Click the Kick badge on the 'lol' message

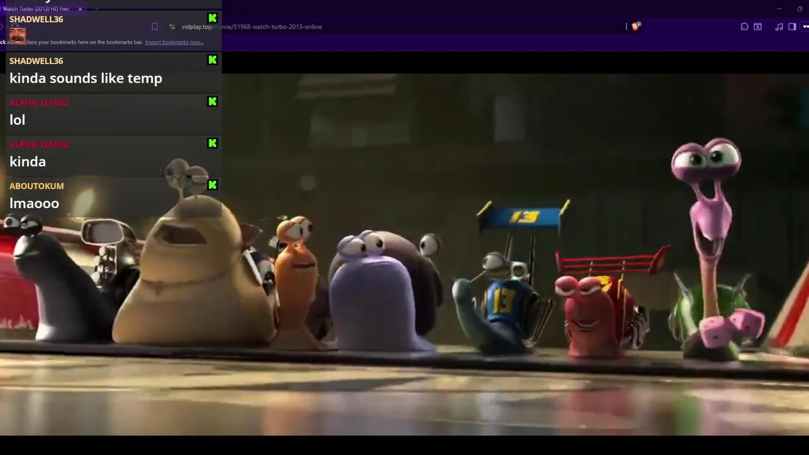(x=212, y=102)
